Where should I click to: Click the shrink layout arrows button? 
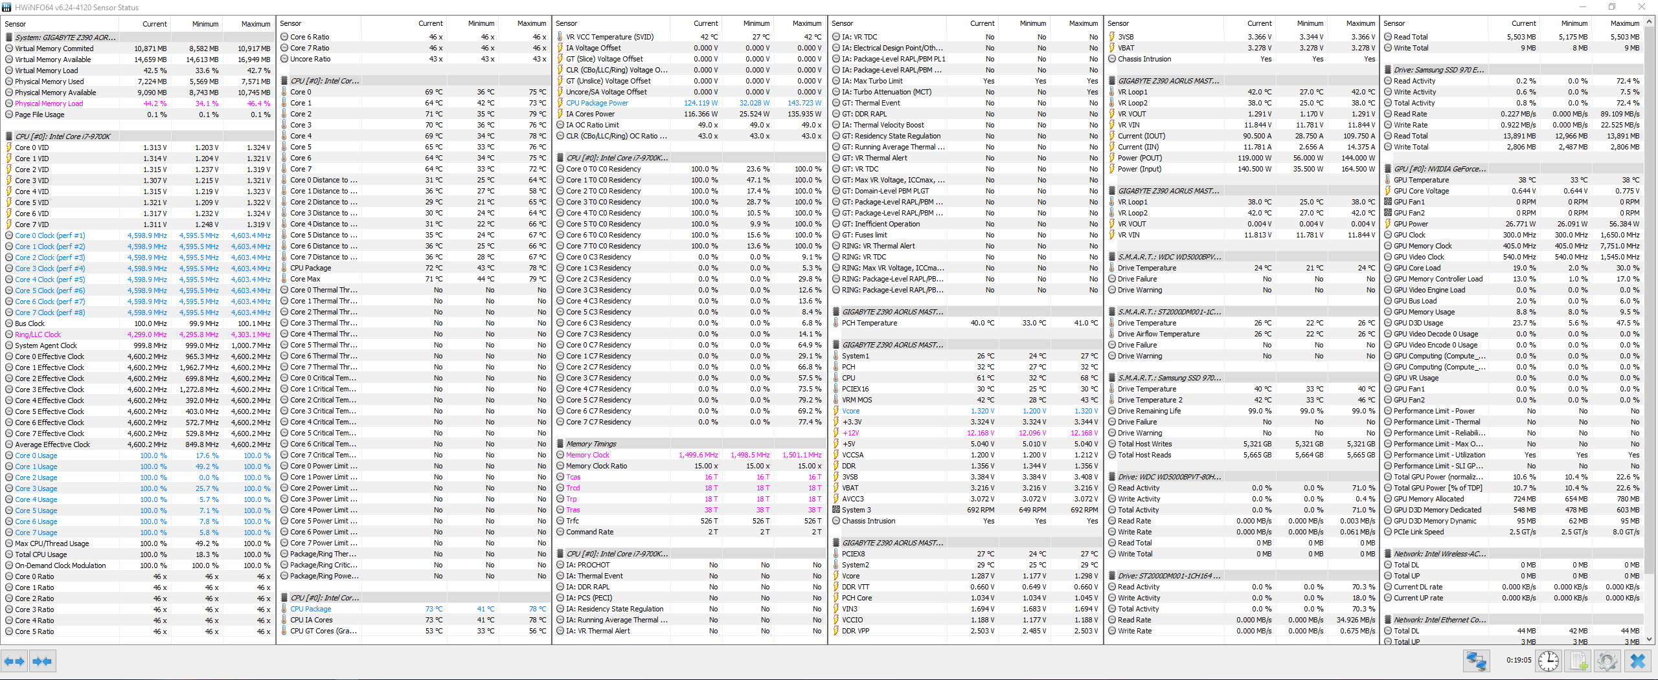[42, 661]
